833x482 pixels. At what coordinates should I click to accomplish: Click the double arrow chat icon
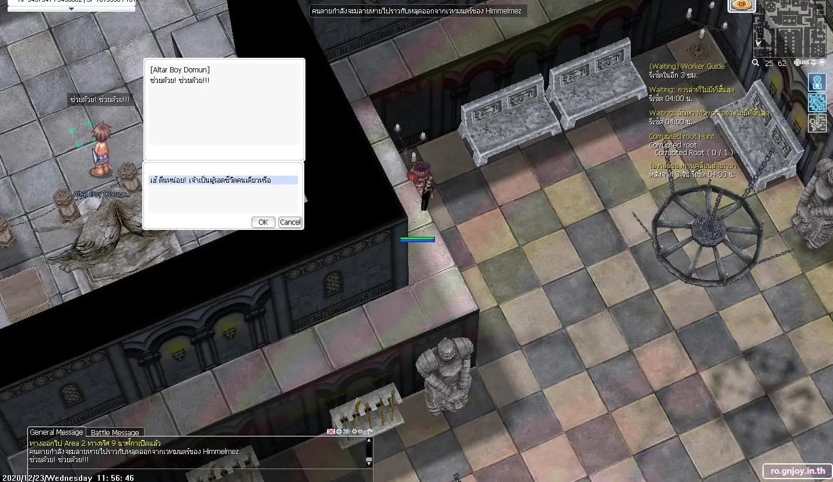(346, 431)
